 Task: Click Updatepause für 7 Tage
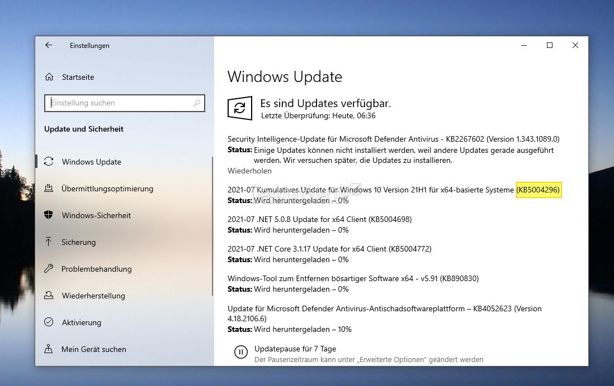295,349
